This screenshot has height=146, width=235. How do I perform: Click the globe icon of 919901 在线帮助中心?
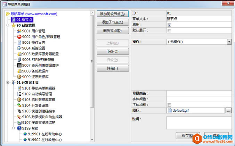tap(25, 134)
